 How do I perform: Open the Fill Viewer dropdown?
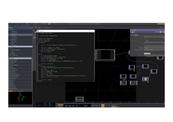154,48
